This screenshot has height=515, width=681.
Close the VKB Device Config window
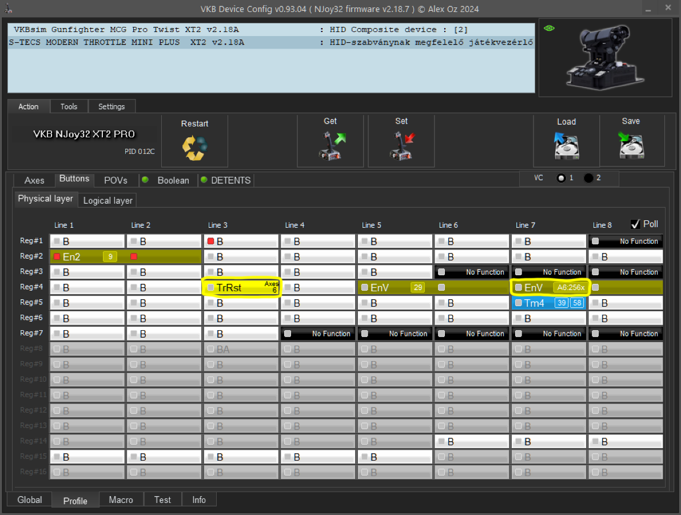(x=668, y=8)
